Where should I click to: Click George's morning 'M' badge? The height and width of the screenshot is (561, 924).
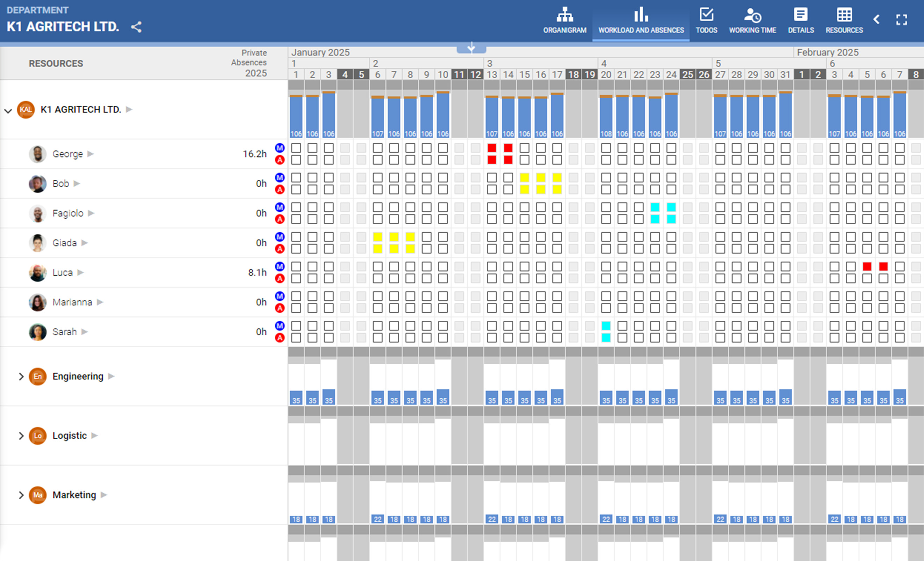[280, 148]
